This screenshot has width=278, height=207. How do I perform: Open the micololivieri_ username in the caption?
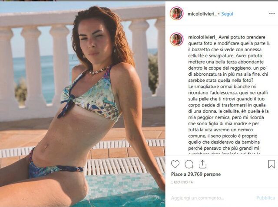(203, 37)
